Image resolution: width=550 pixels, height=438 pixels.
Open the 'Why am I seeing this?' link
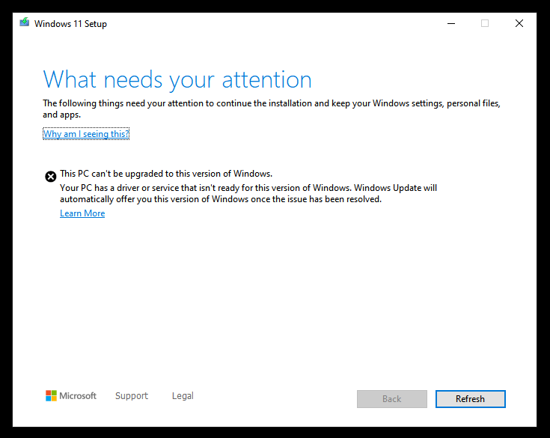coord(86,134)
